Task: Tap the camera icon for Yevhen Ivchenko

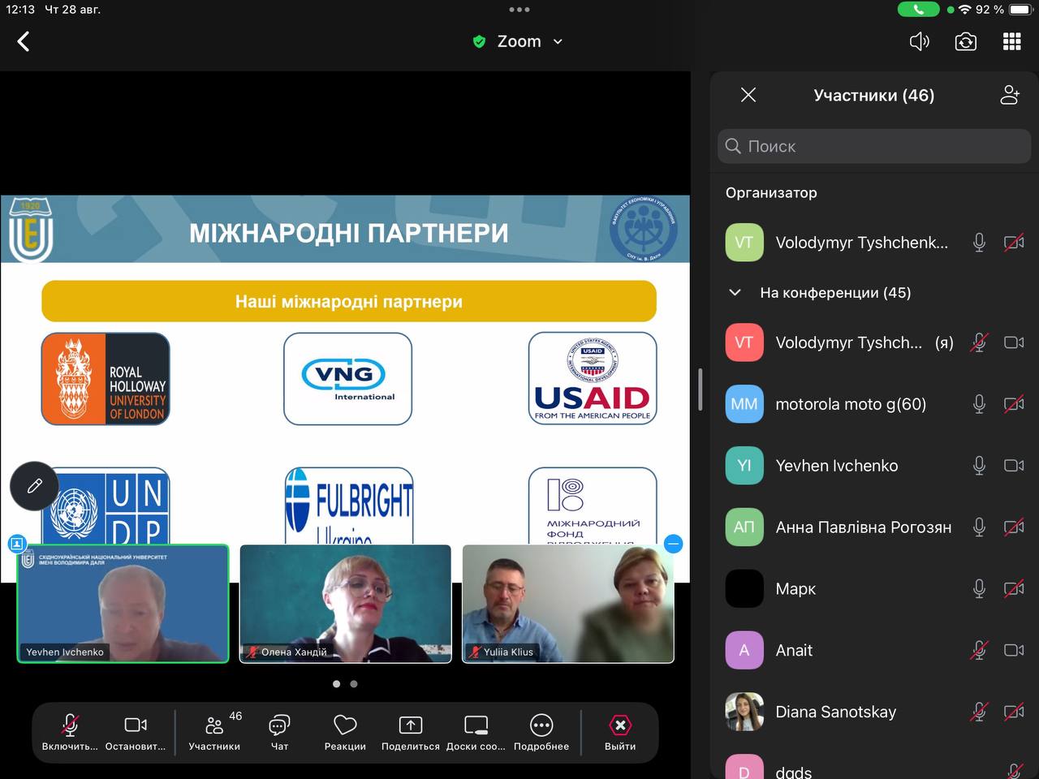Action: (x=1014, y=465)
